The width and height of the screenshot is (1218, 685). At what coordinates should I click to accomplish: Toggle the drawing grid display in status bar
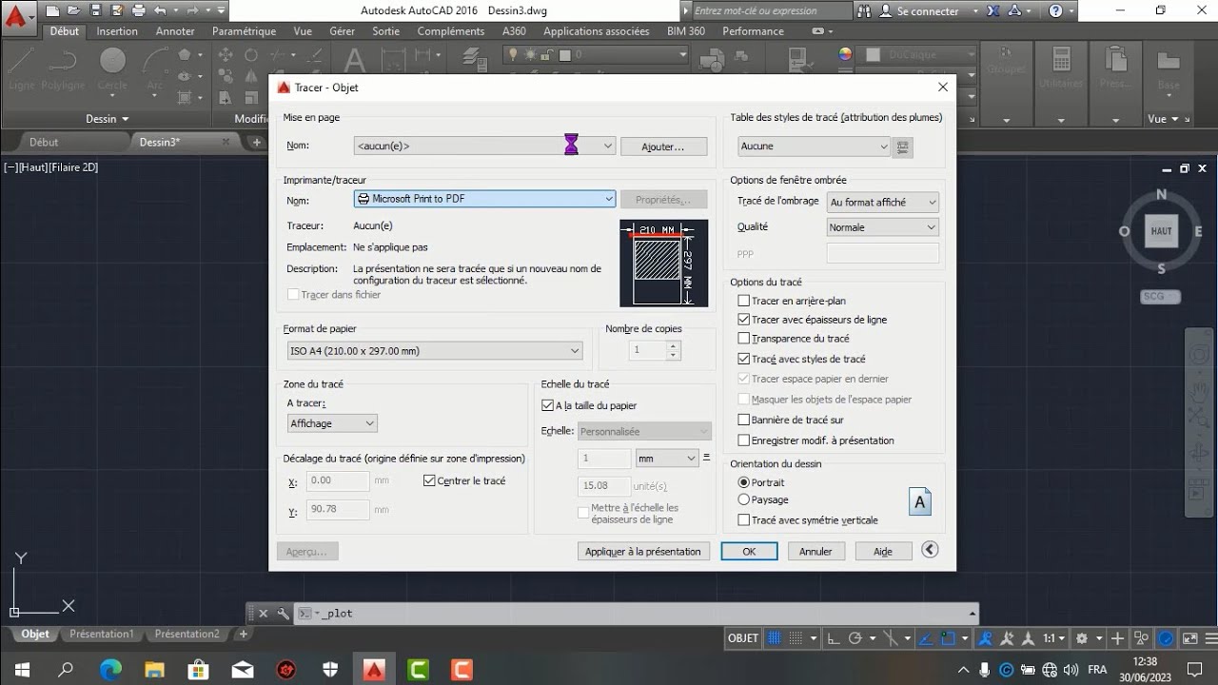click(775, 638)
